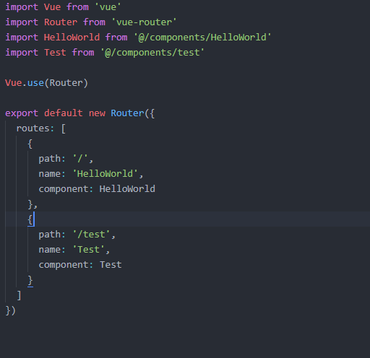The width and height of the screenshot is (370, 358).
Task: Click component value Test in second route
Action: click(111, 265)
